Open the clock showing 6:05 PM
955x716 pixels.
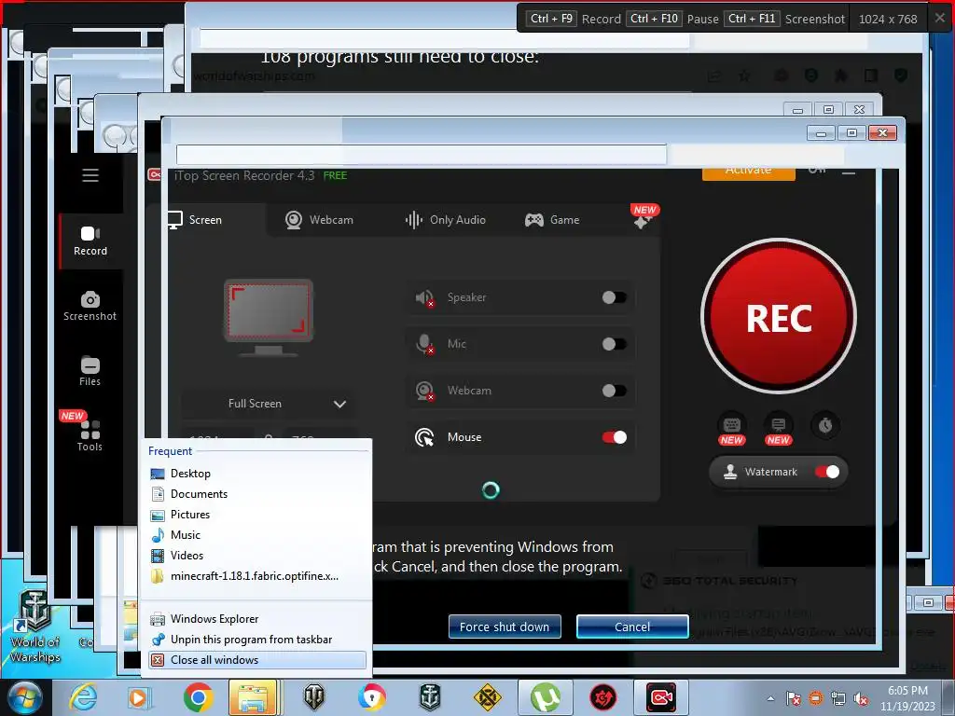(907, 698)
